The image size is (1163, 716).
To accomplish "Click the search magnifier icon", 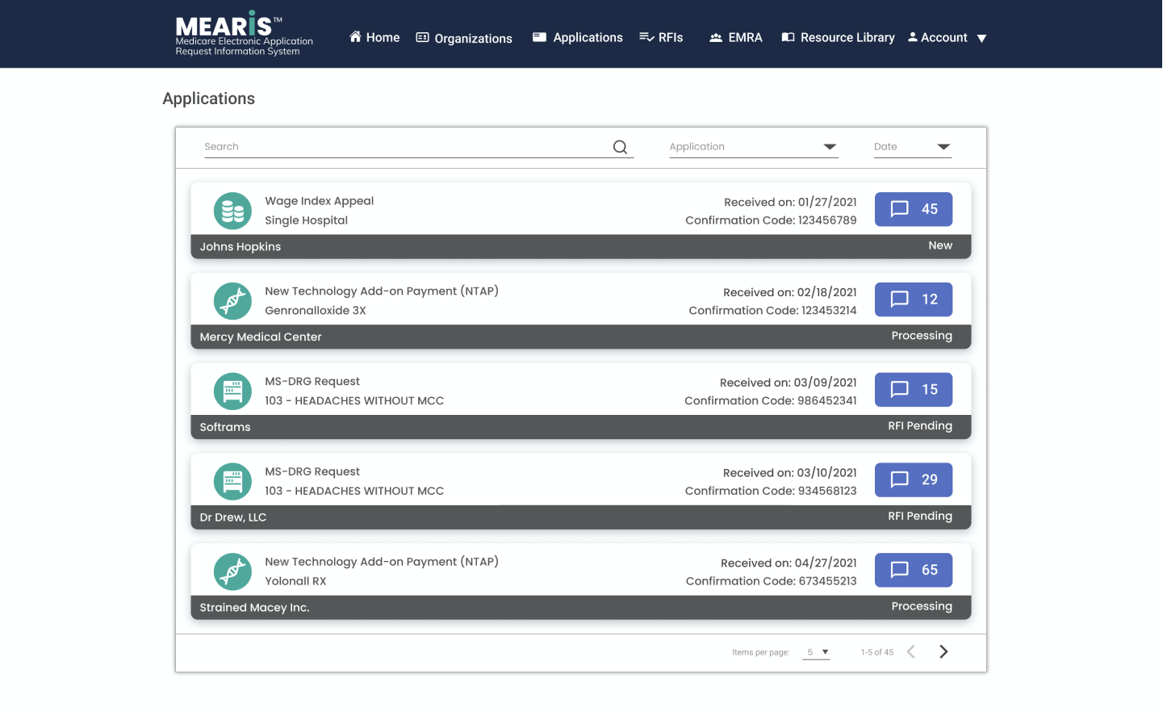I will click(x=620, y=147).
